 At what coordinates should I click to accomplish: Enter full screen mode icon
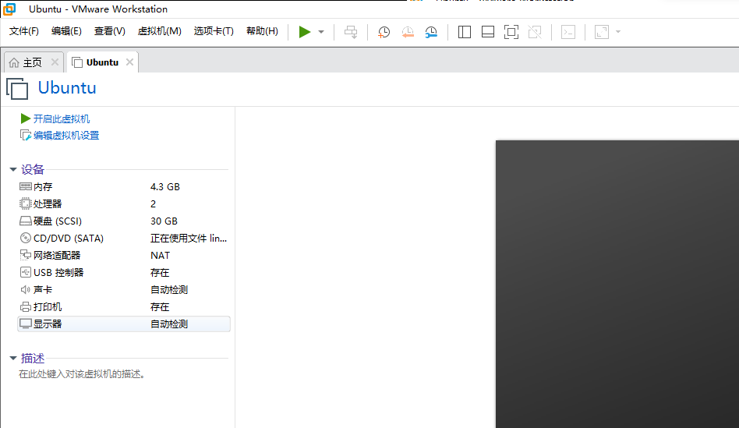pyautogui.click(x=511, y=32)
